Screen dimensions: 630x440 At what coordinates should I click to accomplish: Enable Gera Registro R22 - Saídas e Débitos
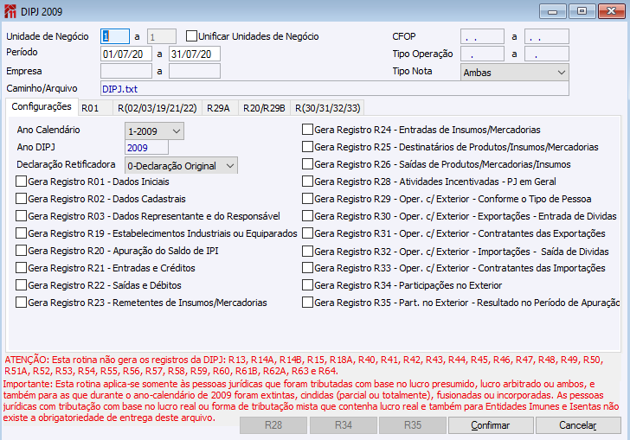(x=21, y=285)
